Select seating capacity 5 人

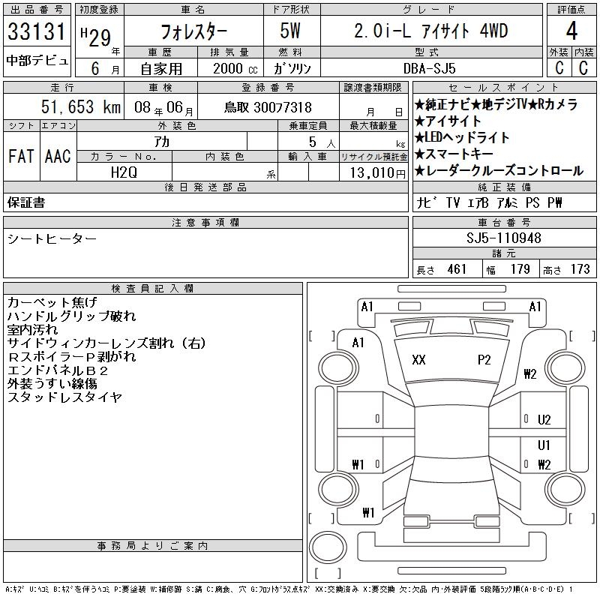click(322, 142)
